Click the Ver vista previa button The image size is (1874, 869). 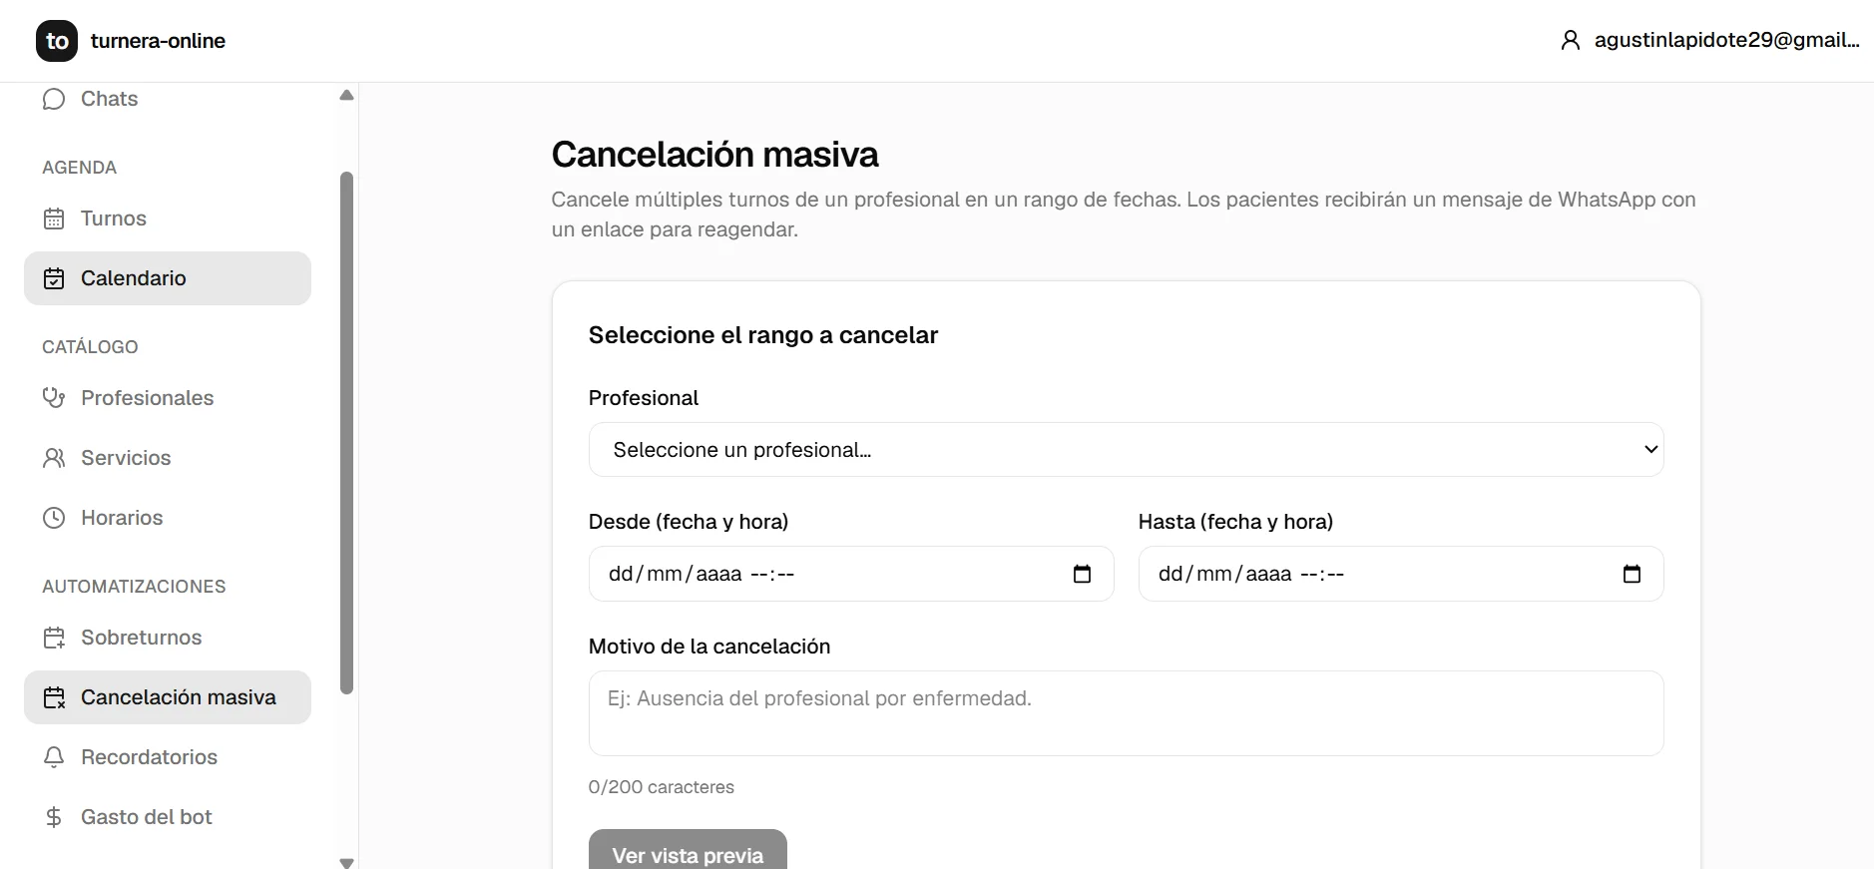click(x=688, y=849)
